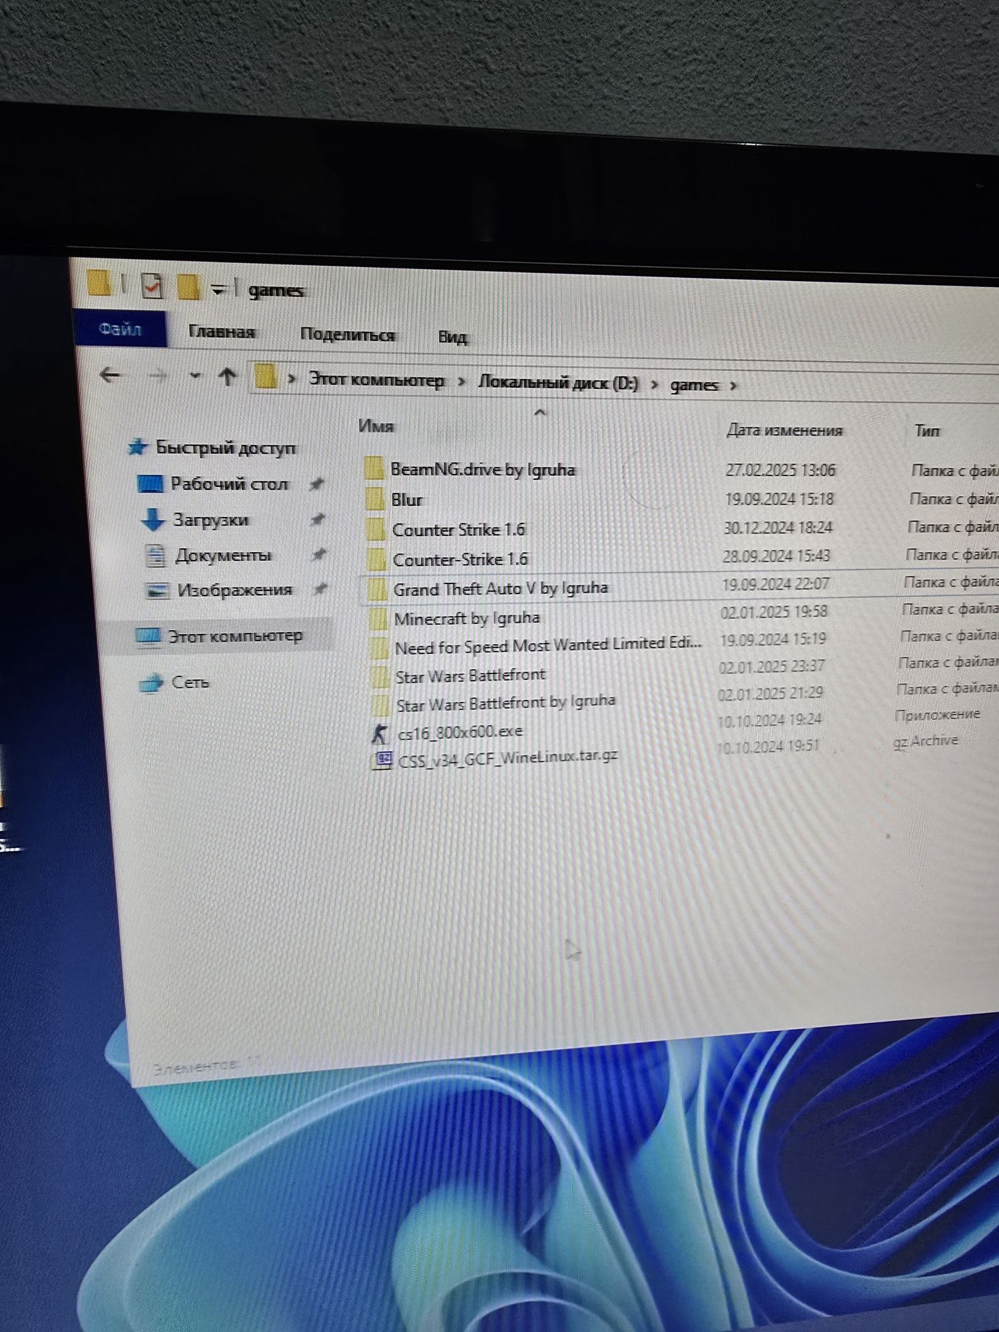Image resolution: width=999 pixels, height=1332 pixels.
Task: Open the Поделиться ribbon tab
Action: [347, 334]
